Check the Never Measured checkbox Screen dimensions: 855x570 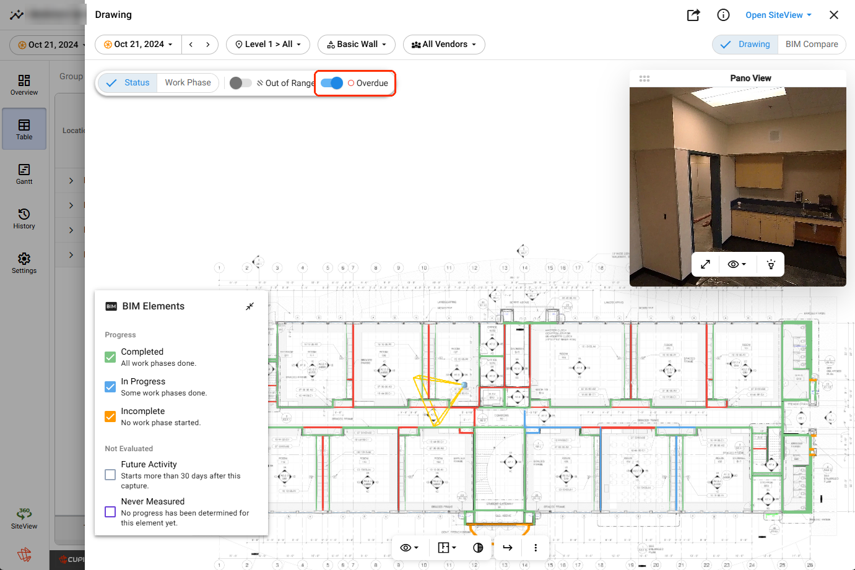110,512
